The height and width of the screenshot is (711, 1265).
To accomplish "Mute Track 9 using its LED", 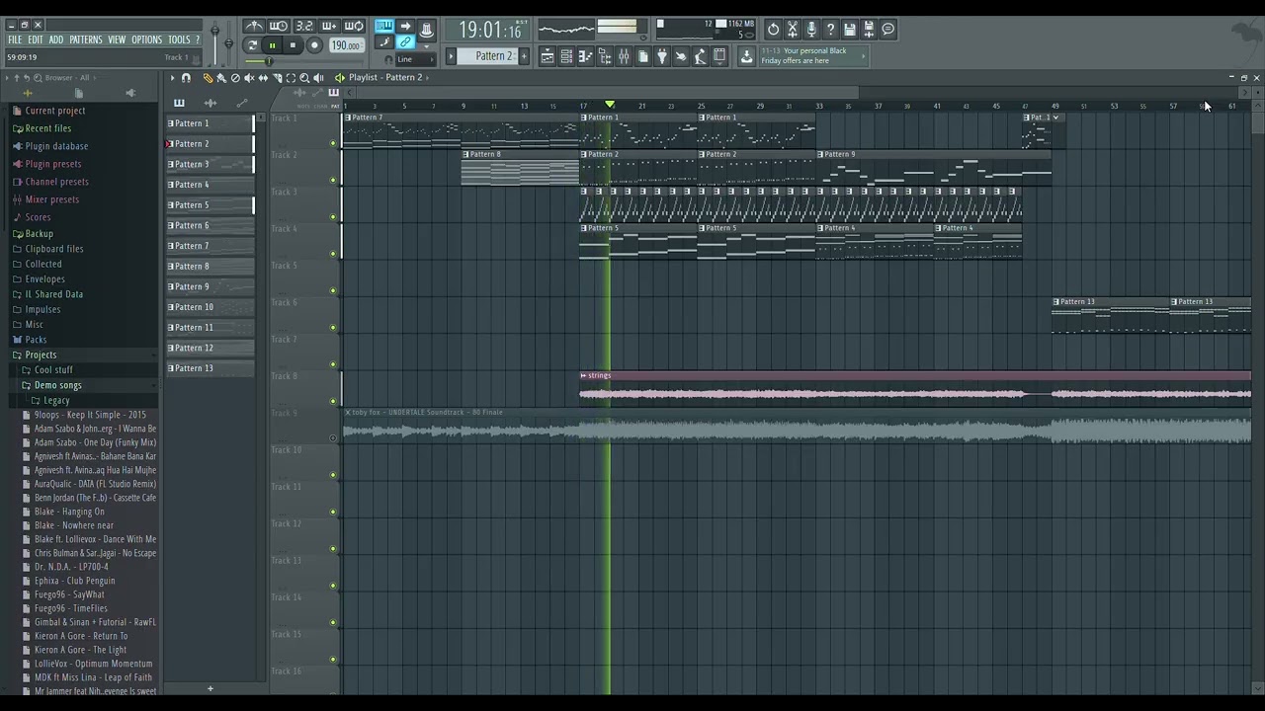I will (x=333, y=437).
